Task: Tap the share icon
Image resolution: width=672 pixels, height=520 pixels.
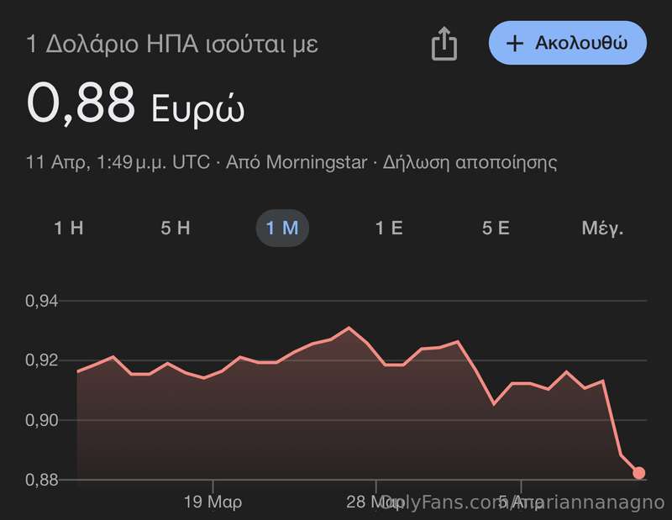Action: pyautogui.click(x=444, y=43)
